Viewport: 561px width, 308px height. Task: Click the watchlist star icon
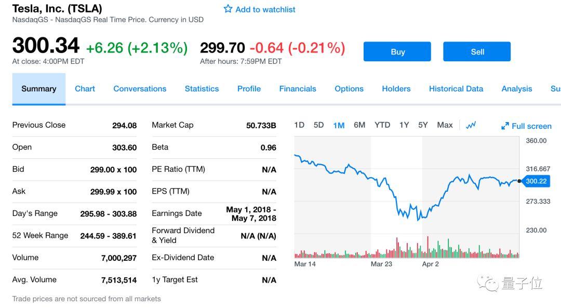click(x=228, y=9)
